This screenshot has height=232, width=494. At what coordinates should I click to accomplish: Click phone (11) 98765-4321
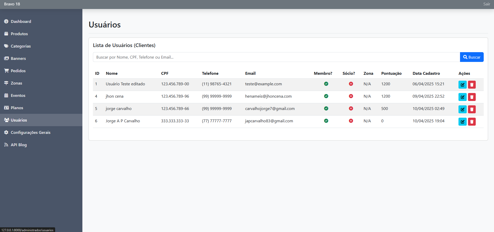[x=217, y=84]
